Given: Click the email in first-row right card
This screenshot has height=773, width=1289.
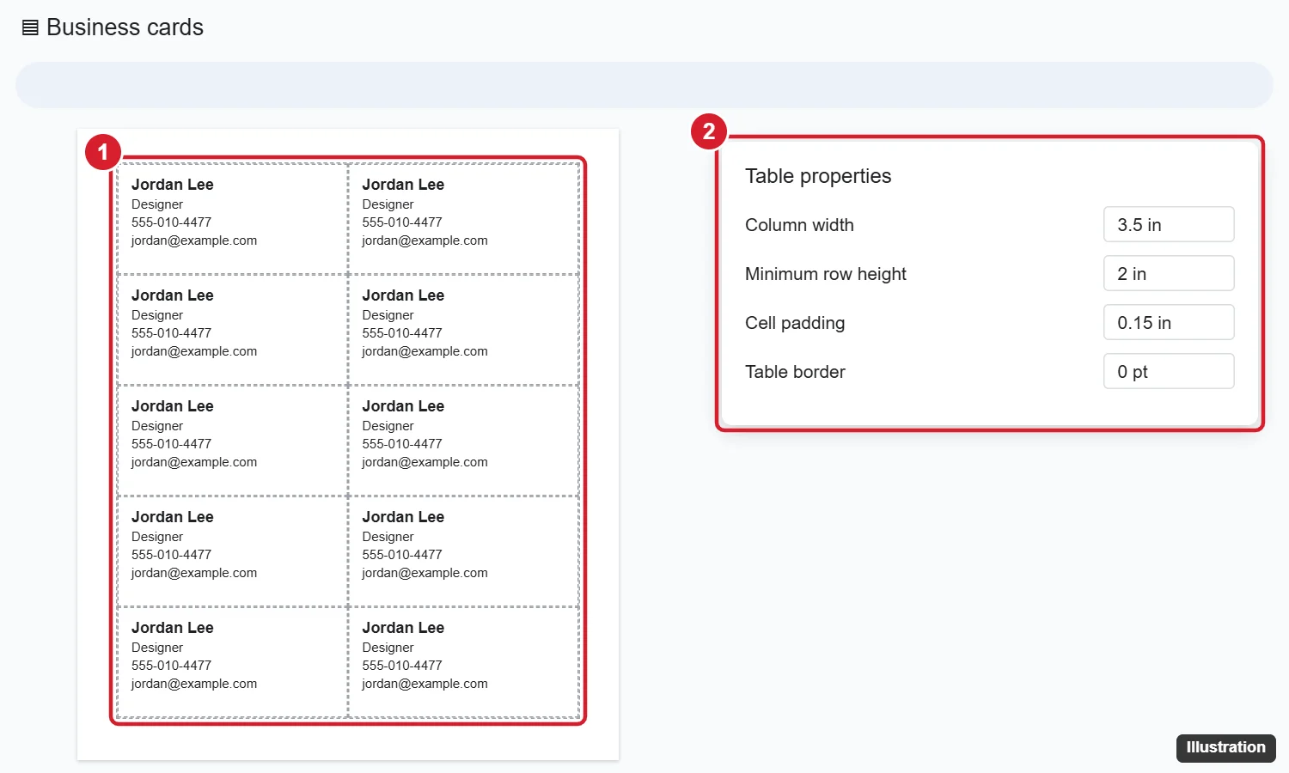Looking at the screenshot, I should coord(425,240).
